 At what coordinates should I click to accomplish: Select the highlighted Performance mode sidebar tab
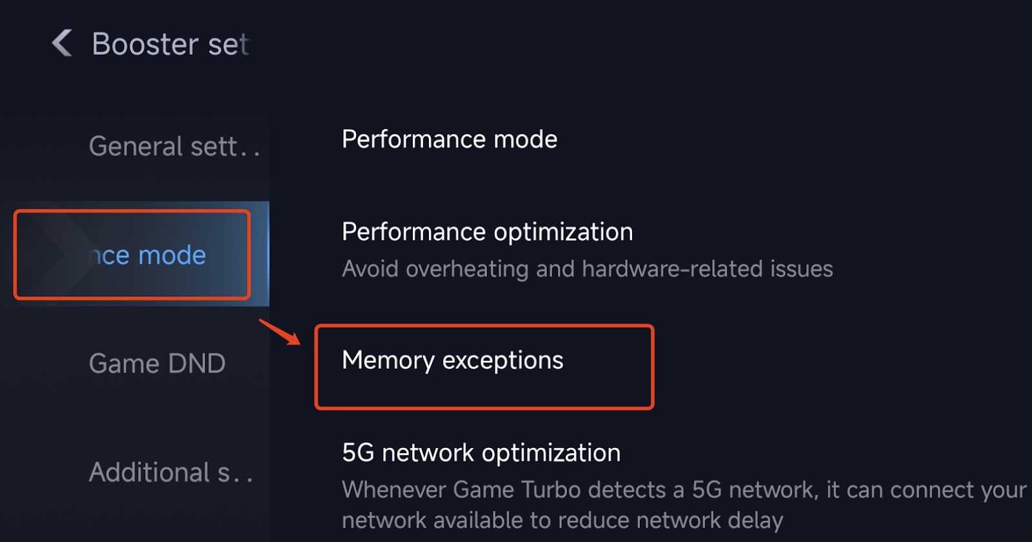(147, 255)
